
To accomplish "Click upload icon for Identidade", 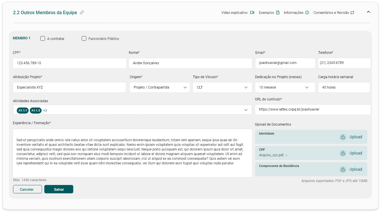I will click(343, 137).
